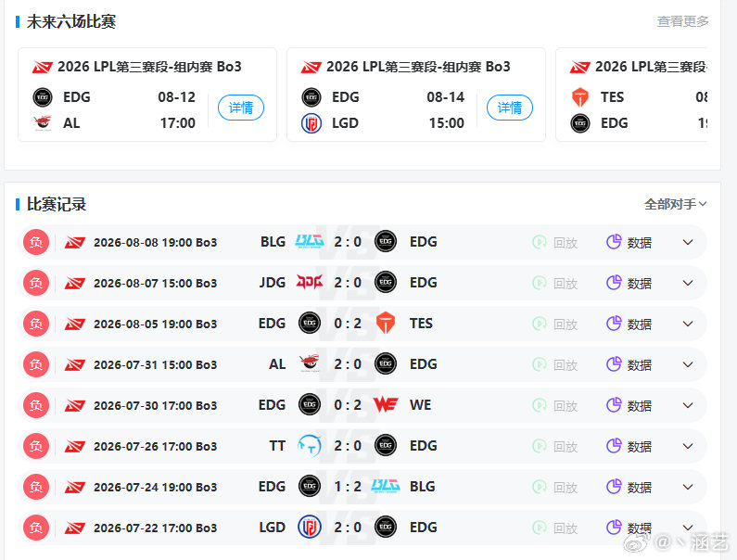Viewport: 737px width, 560px height.
Task: Expand the 2026-07-30 EDG vs WE row
Action: [688, 405]
